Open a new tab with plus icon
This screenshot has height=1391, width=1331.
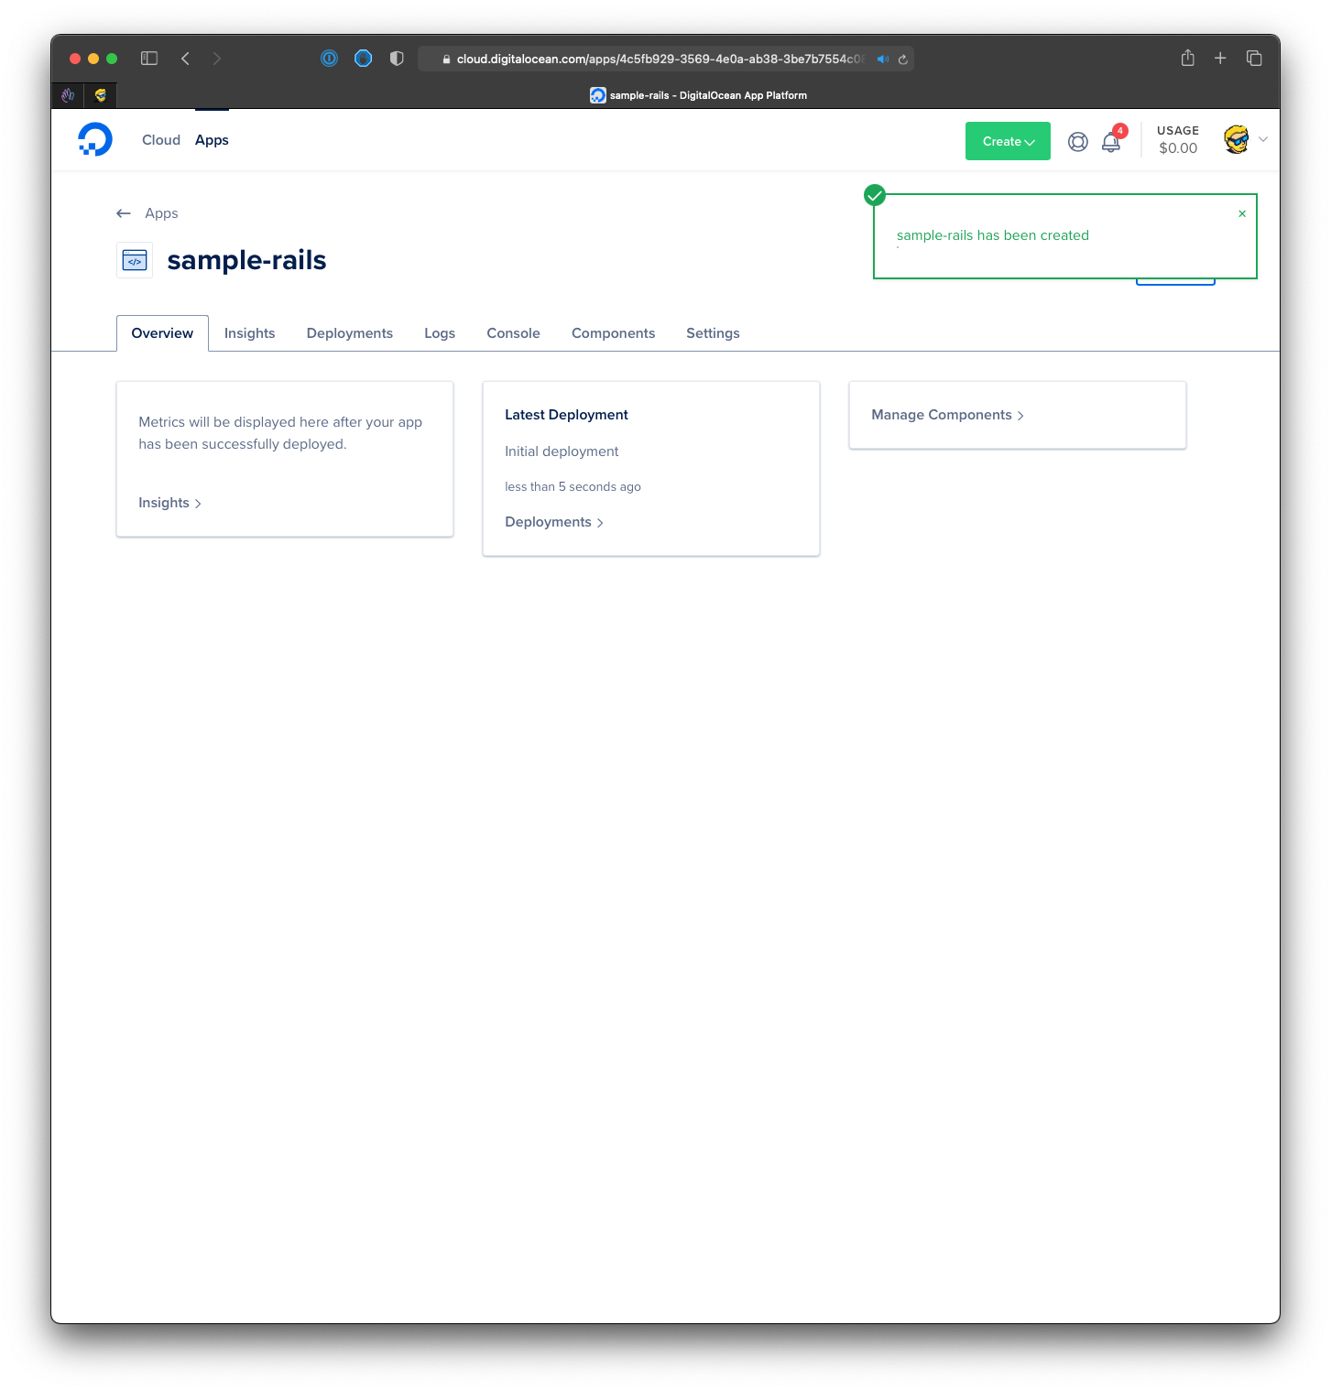pyautogui.click(x=1220, y=59)
